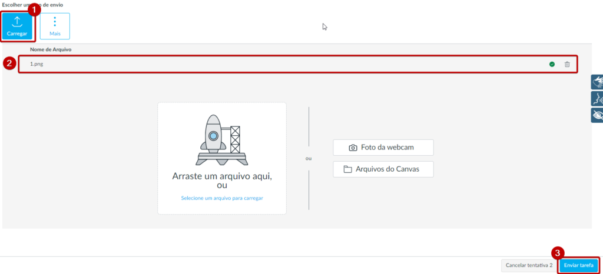
Task: Open Arquivos do Canvas
Action: tap(383, 170)
